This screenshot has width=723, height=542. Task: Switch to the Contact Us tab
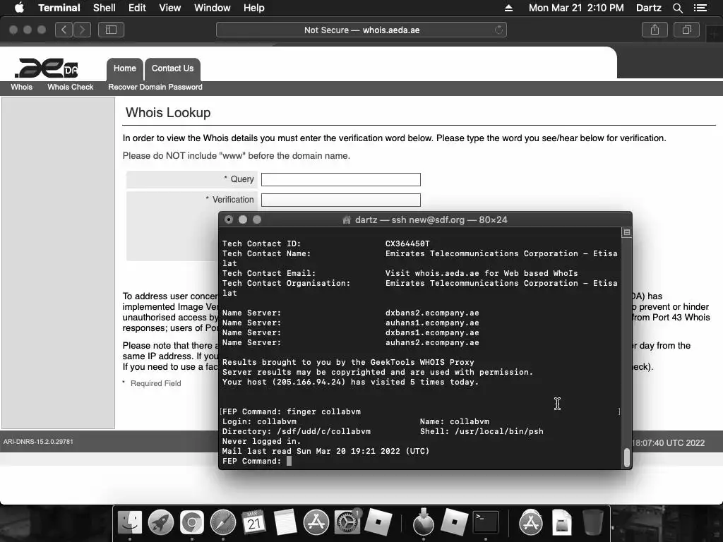[172, 68]
